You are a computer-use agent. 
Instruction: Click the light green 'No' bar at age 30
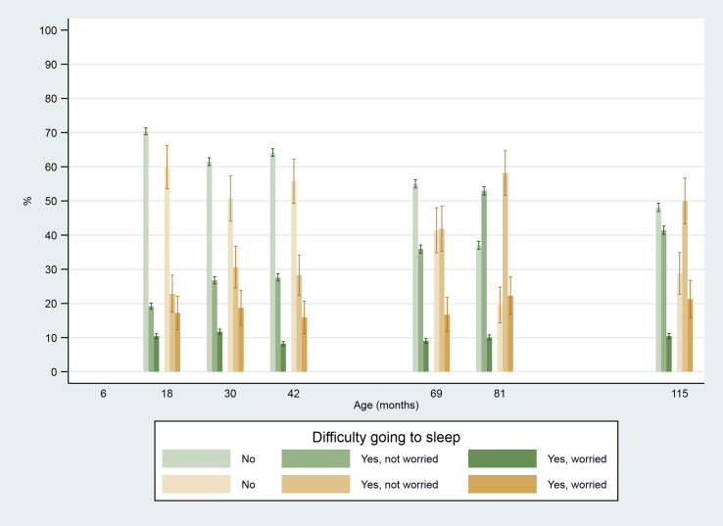click(x=210, y=266)
